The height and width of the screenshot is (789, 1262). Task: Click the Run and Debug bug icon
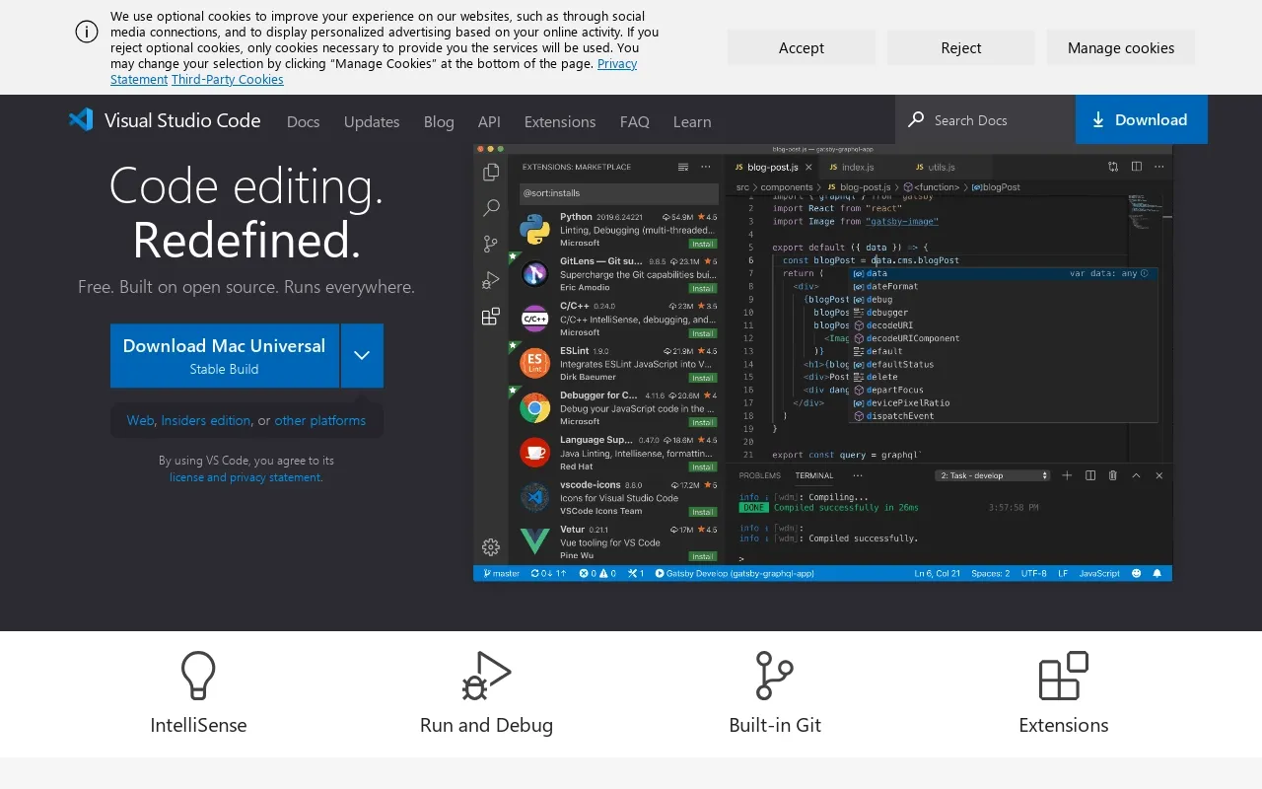click(x=486, y=676)
